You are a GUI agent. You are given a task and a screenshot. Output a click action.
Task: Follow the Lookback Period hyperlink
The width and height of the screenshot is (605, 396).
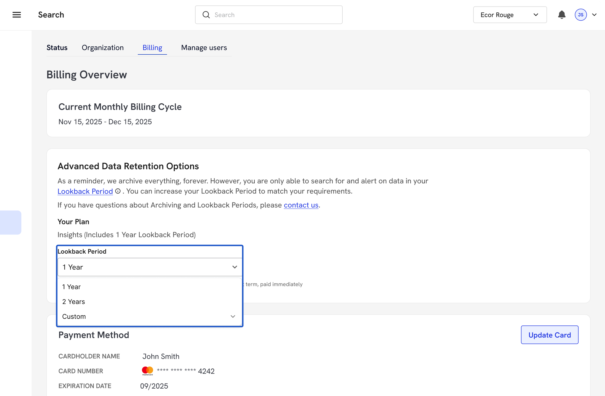[85, 191]
